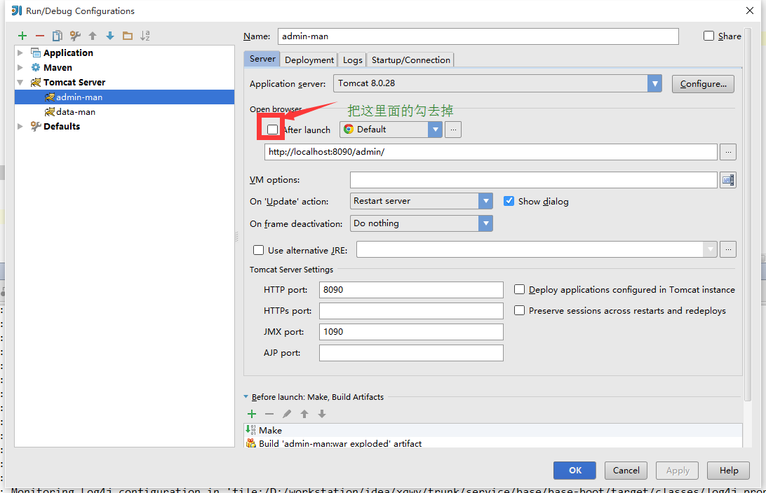The height and width of the screenshot is (493, 766).
Task: Expand the Maven node in the tree
Action: [x=20, y=67]
